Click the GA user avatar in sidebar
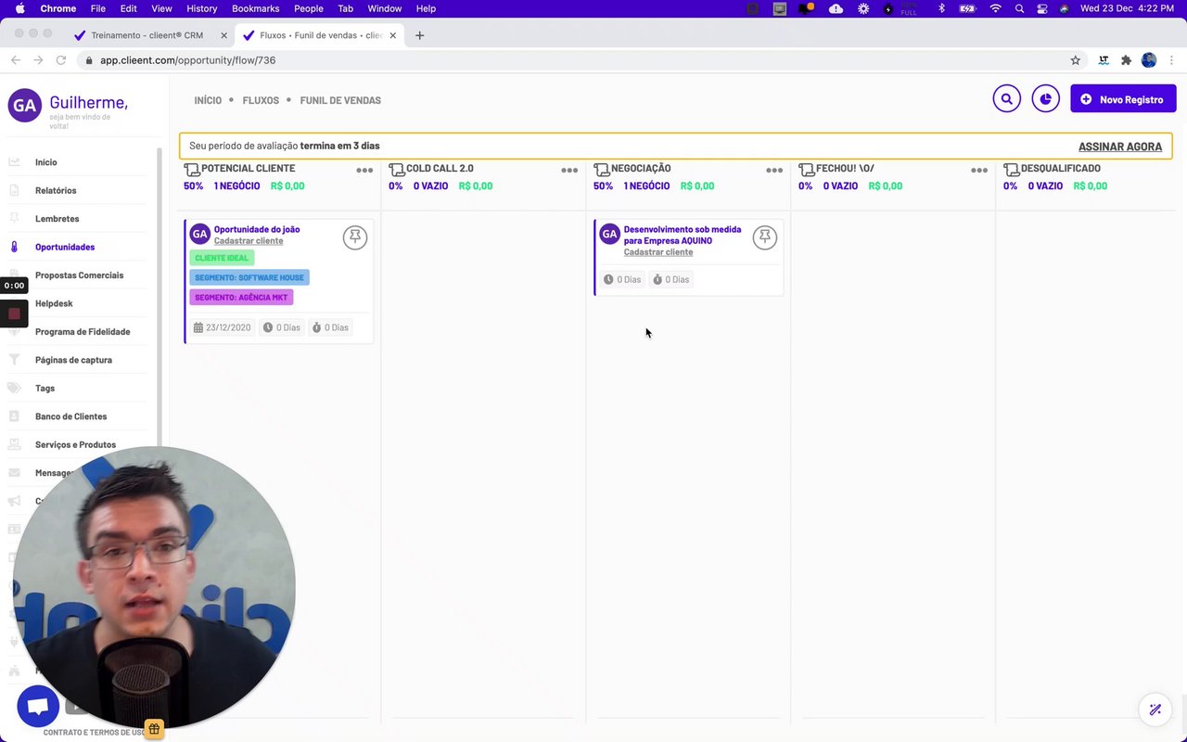The width and height of the screenshot is (1187, 742). [25, 106]
